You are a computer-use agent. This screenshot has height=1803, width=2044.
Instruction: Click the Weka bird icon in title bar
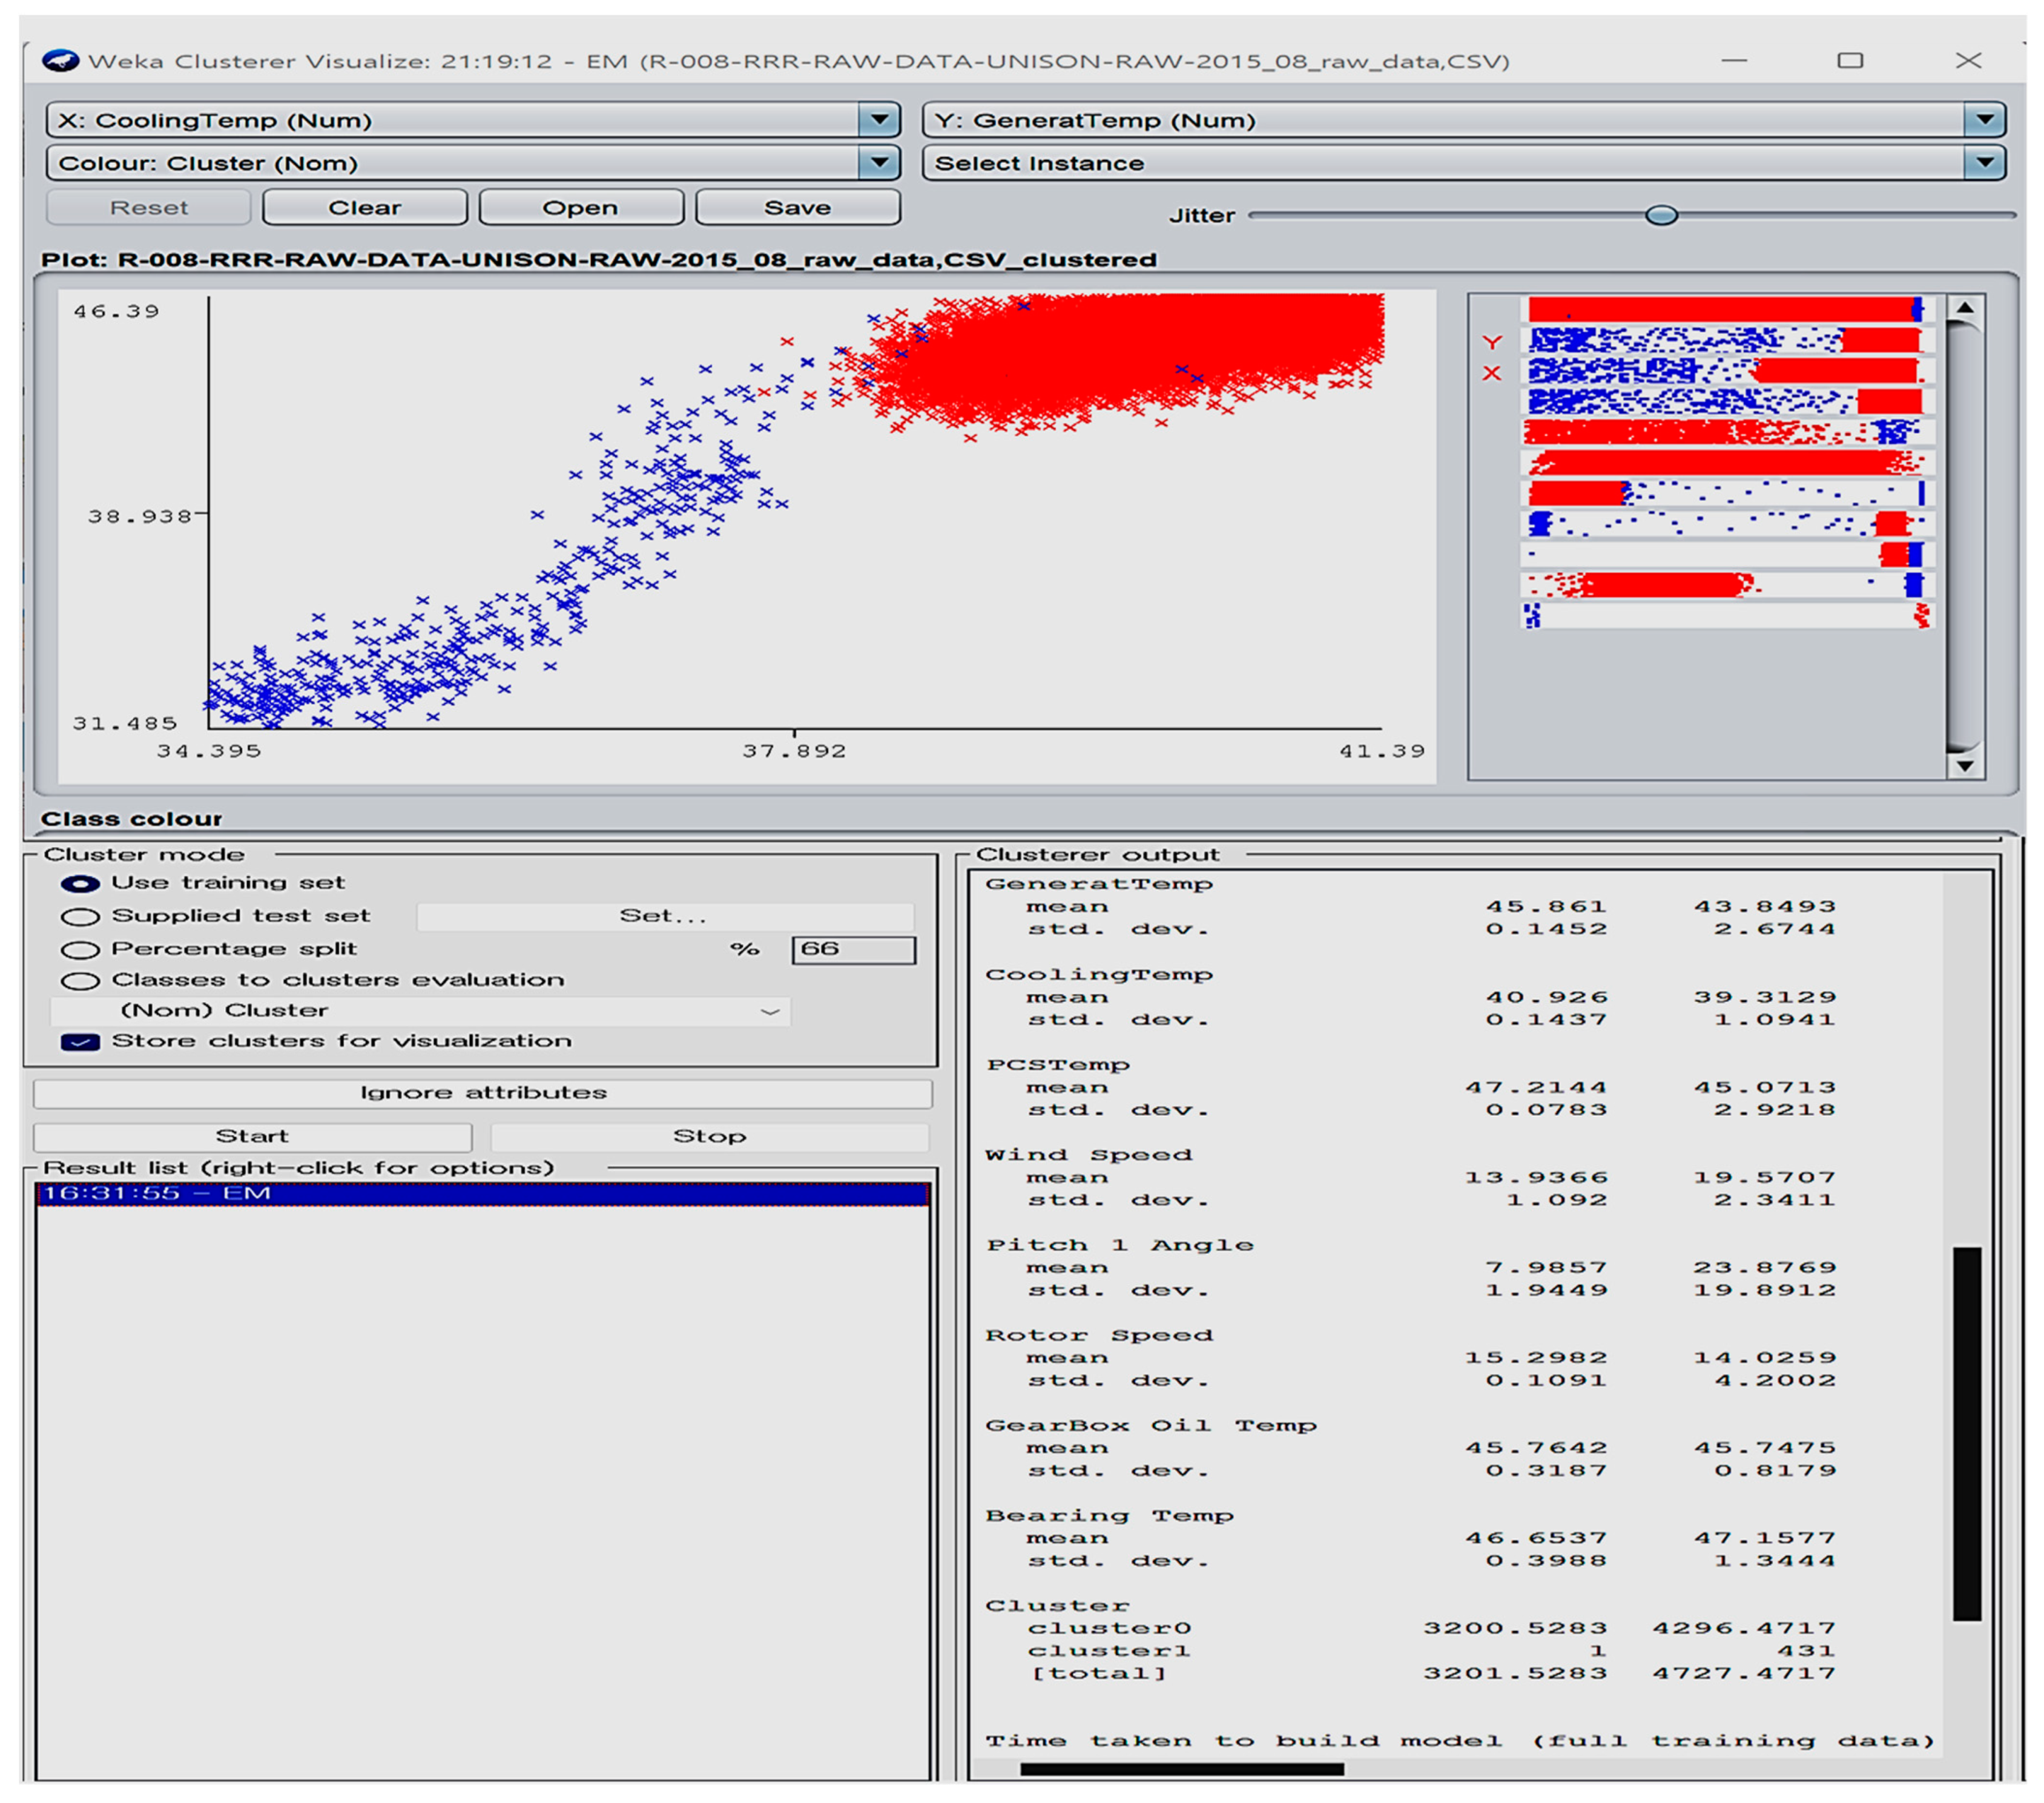pos(60,61)
